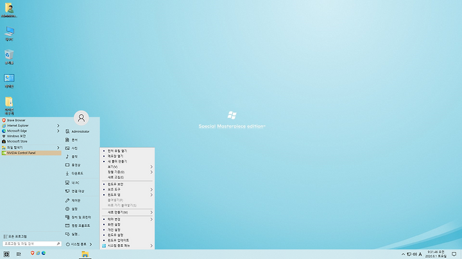Screen dimensions: 462x259
Task: Expand the 보기(V) submenu arrow
Action: coord(151,167)
